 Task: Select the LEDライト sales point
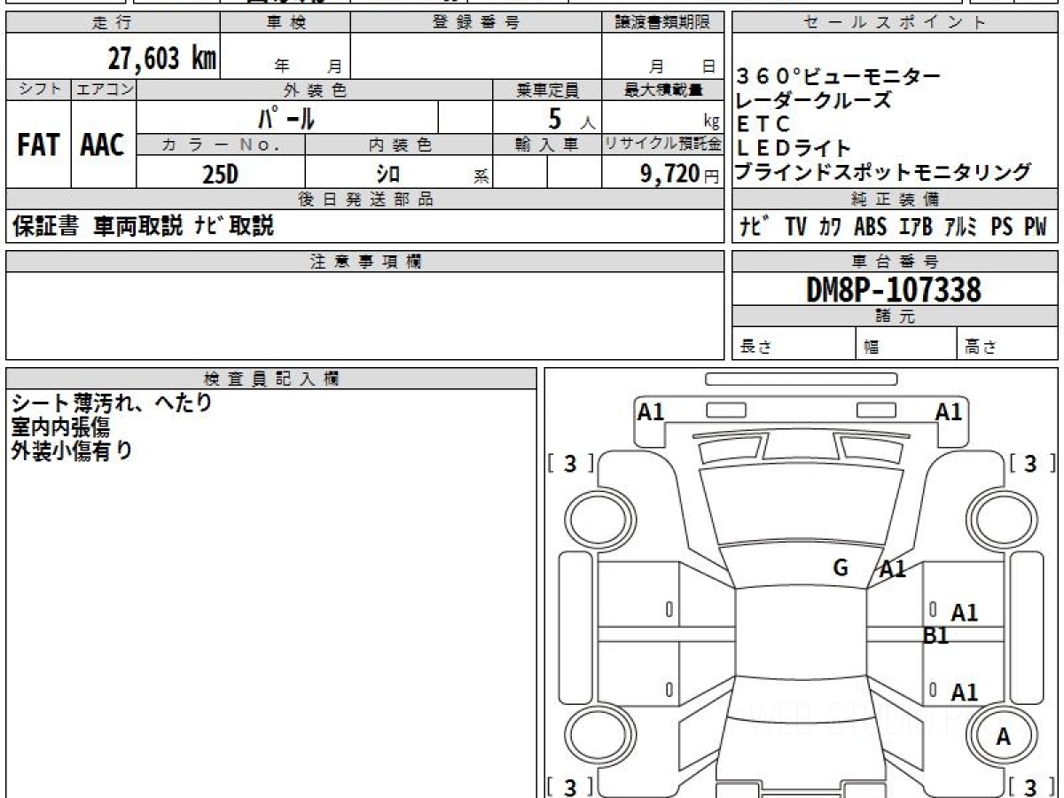[794, 148]
